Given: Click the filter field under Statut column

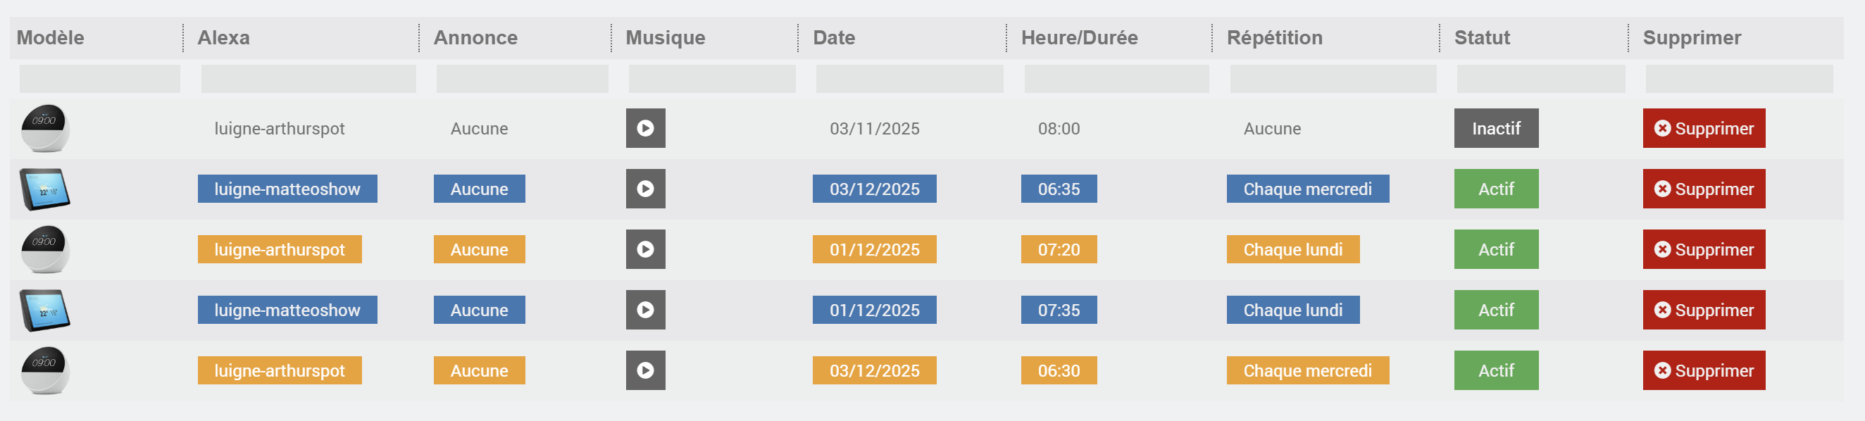Looking at the screenshot, I should [1540, 79].
